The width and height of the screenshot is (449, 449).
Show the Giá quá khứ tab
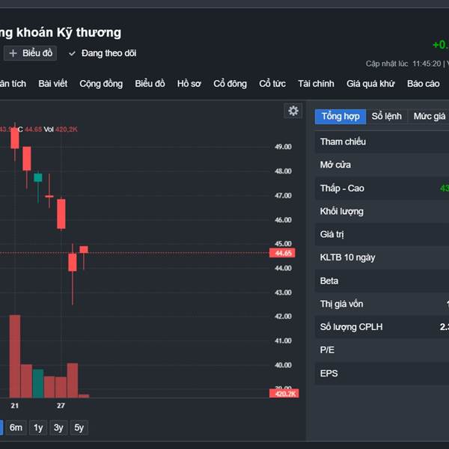[x=370, y=84]
